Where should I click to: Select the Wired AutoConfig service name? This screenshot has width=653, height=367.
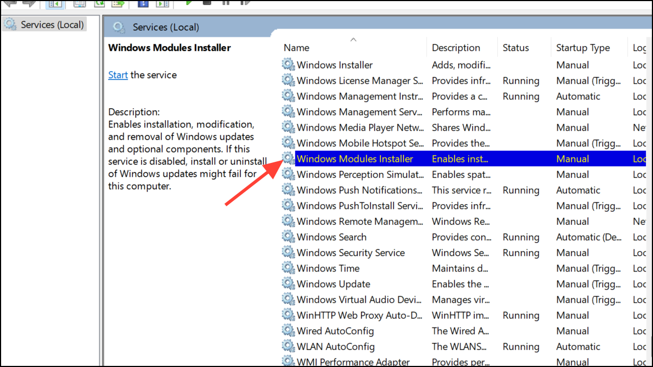(x=335, y=331)
